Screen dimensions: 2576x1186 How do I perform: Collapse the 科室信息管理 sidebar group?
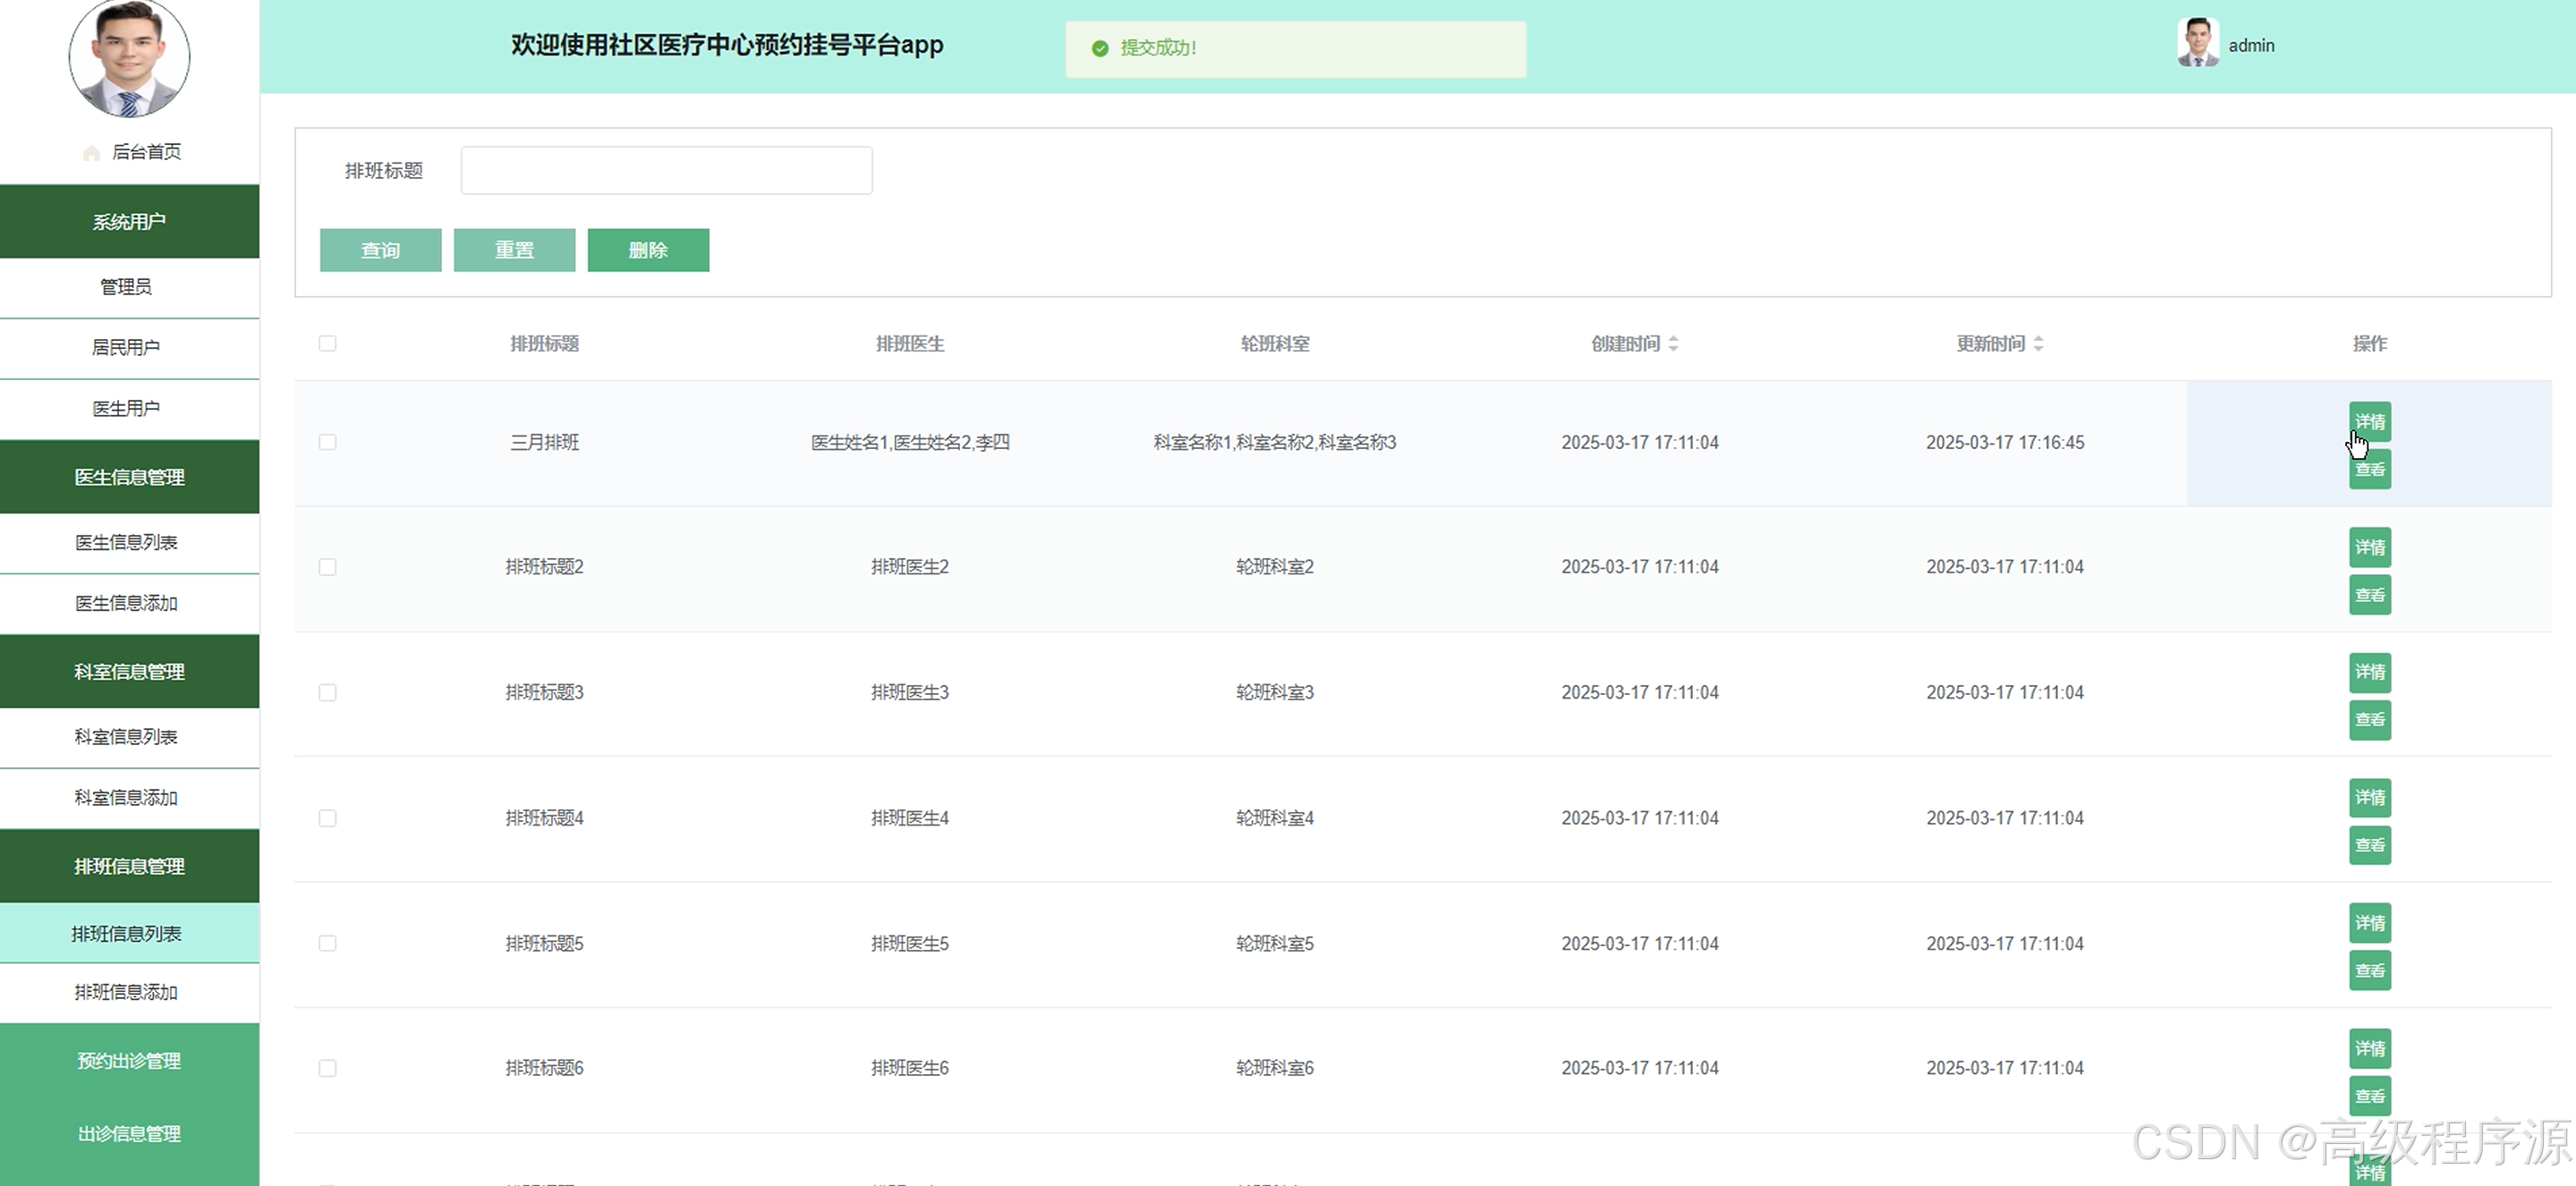129,671
